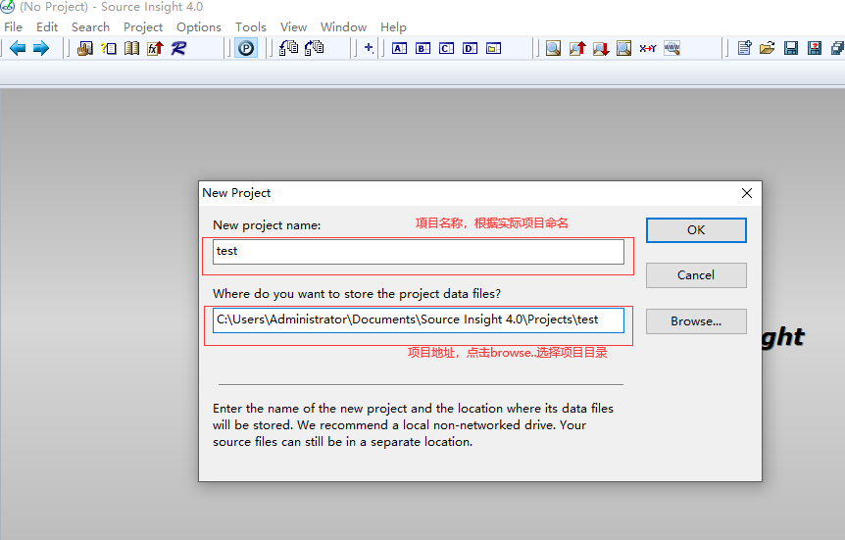Open the Window menu

coord(343,26)
